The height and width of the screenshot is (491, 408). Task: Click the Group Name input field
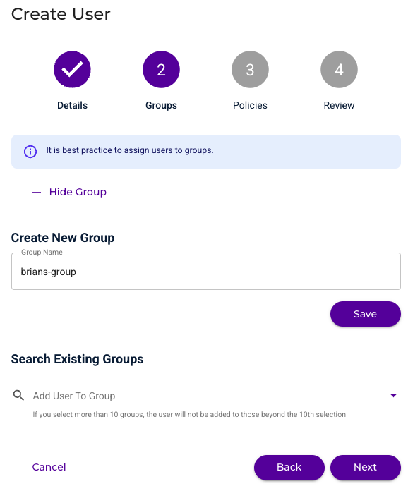click(206, 271)
